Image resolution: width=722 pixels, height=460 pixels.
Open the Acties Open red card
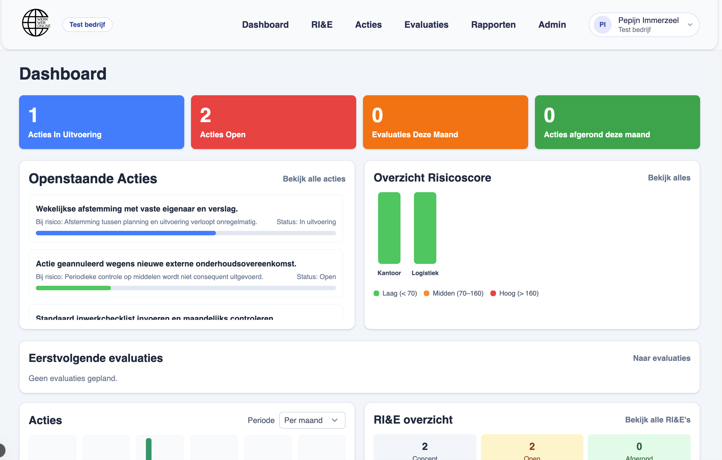(273, 122)
